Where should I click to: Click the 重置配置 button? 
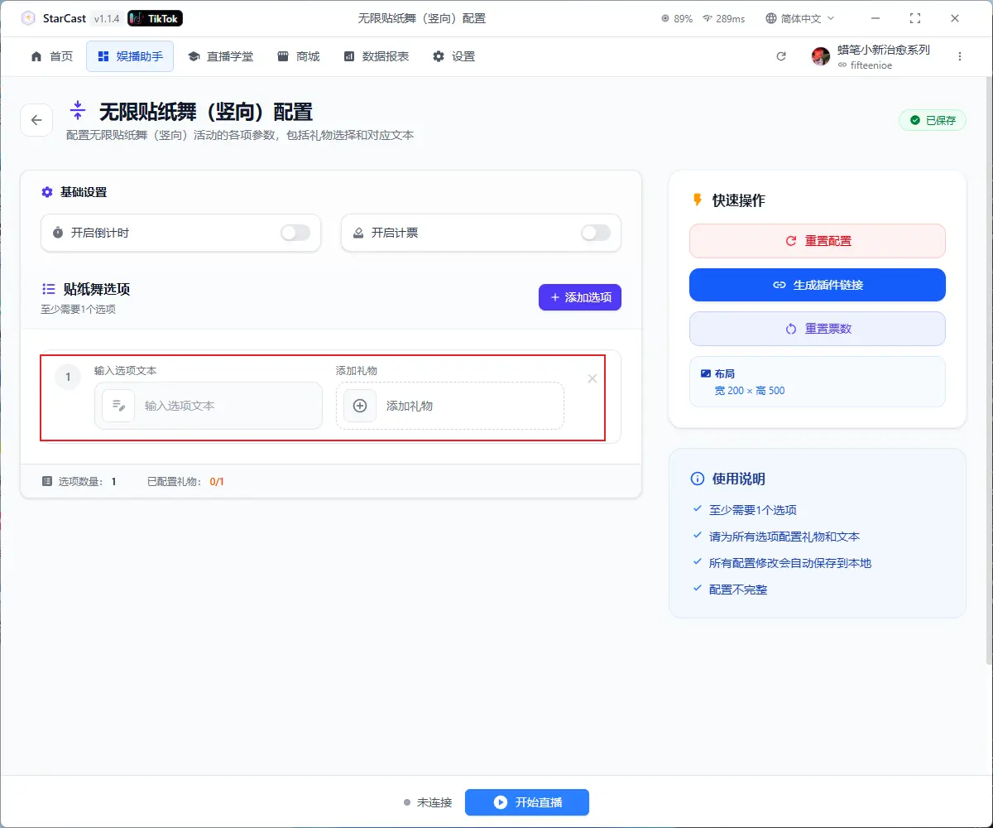817,241
